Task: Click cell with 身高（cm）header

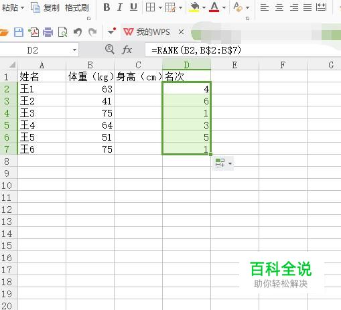Action: coord(138,77)
